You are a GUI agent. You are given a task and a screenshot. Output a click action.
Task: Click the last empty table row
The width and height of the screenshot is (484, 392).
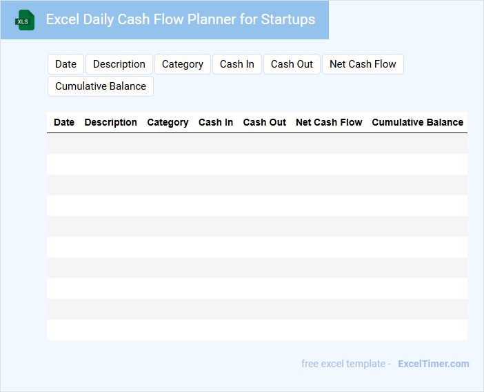(257, 330)
